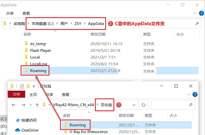
Task: Open address bar history dropdown in 汉化包 window
Action: coord(134,105)
